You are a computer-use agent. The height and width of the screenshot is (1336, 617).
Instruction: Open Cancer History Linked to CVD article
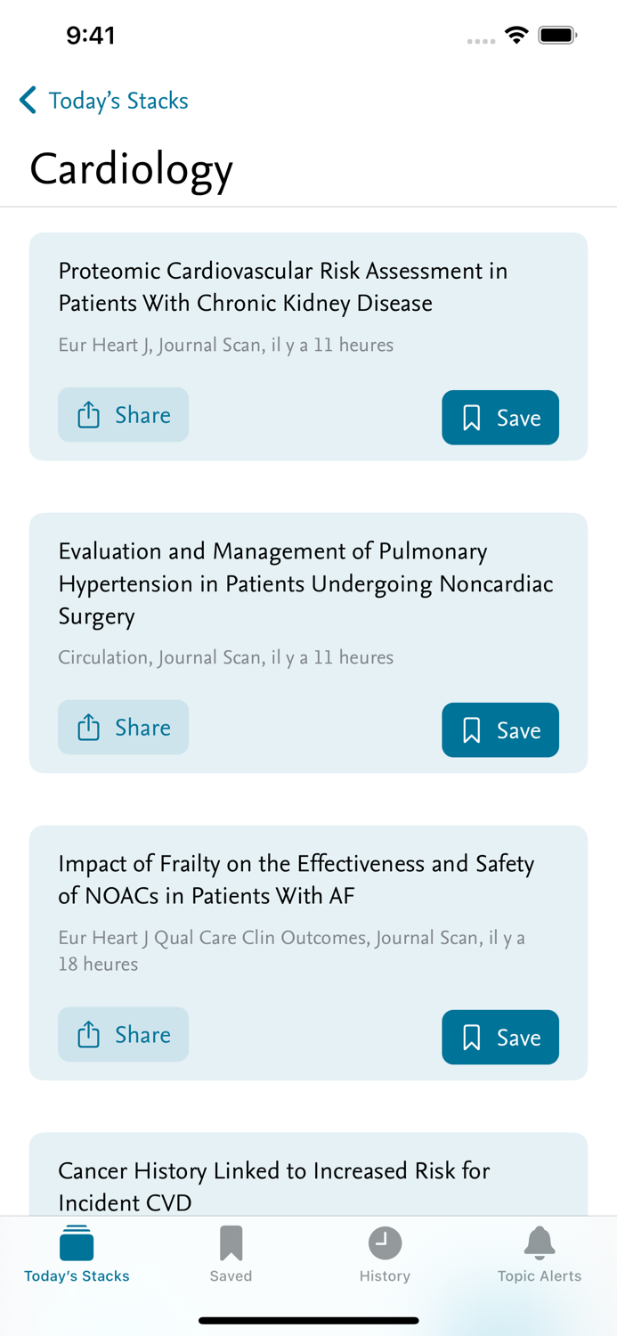coord(274,1185)
